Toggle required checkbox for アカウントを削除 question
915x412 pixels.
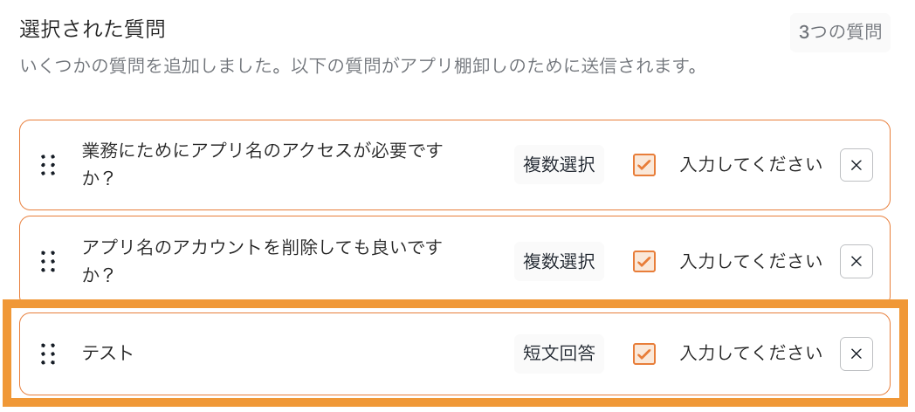point(644,261)
